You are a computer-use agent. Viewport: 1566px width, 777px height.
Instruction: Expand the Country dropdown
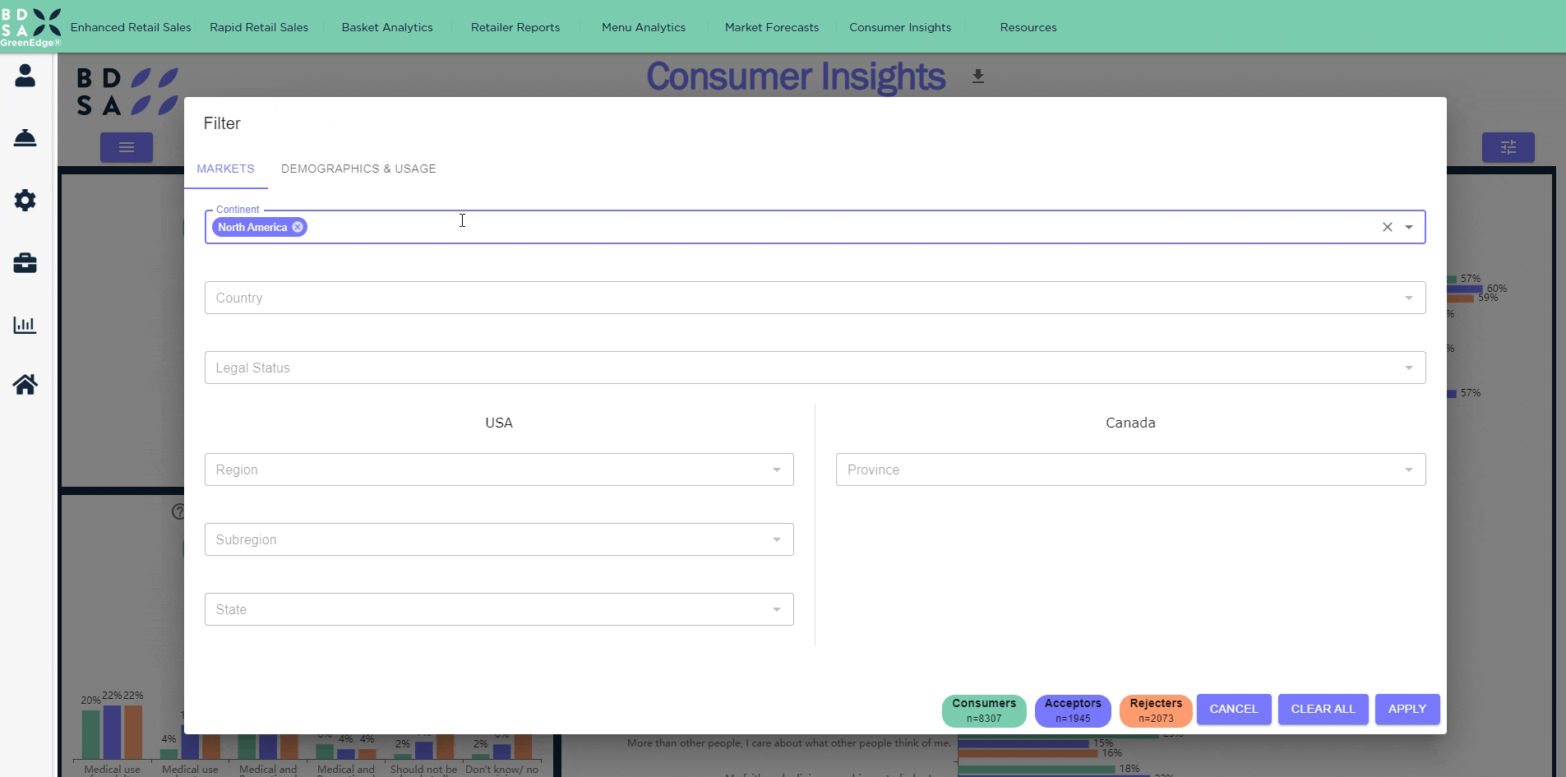click(x=814, y=298)
